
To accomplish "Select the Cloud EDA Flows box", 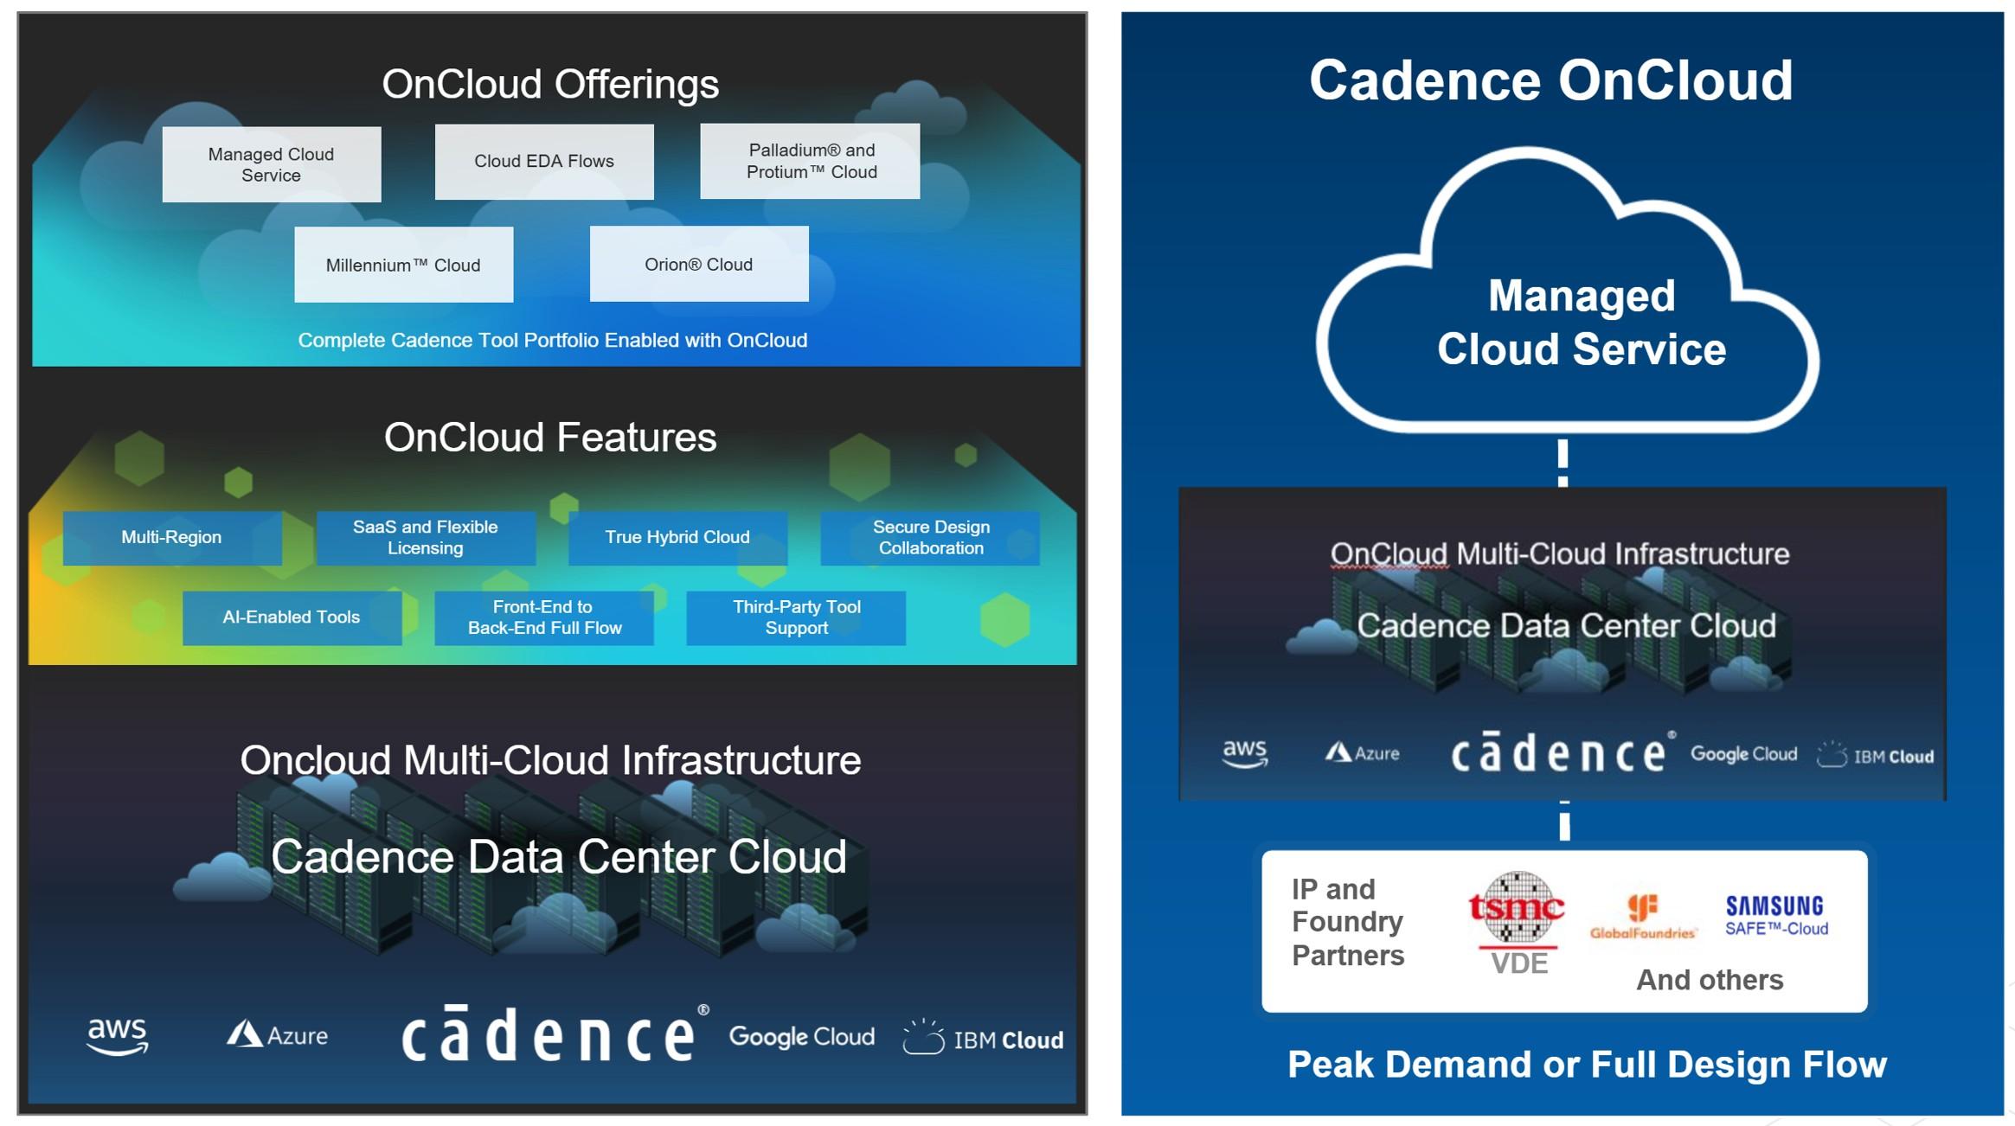I will point(544,162).
